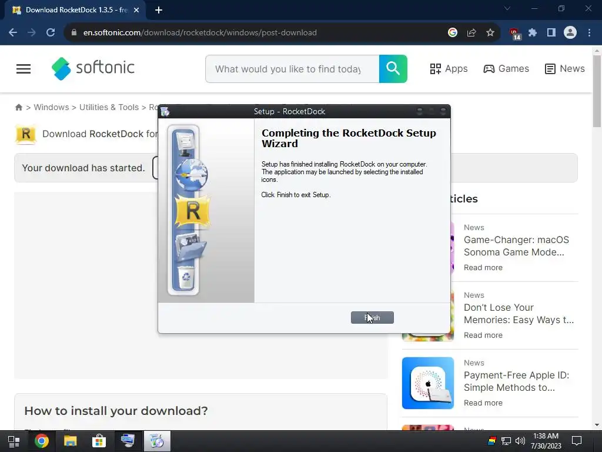602x452 pixels.
Task: Open Games section
Action: [506, 69]
